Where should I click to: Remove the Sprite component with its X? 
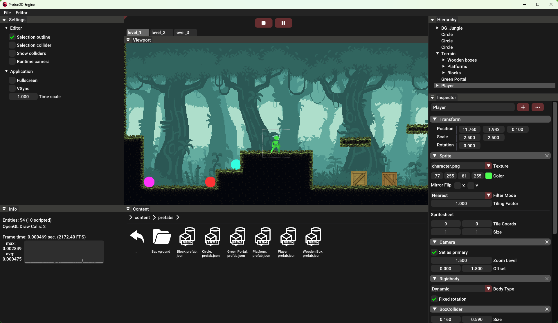(x=547, y=156)
